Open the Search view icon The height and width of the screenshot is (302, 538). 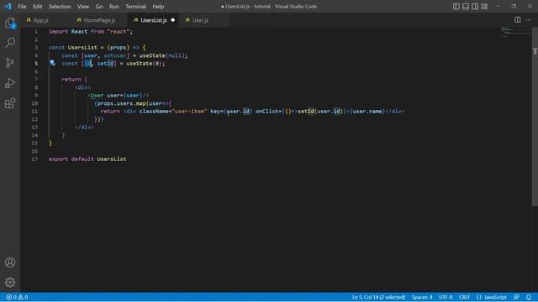point(10,43)
